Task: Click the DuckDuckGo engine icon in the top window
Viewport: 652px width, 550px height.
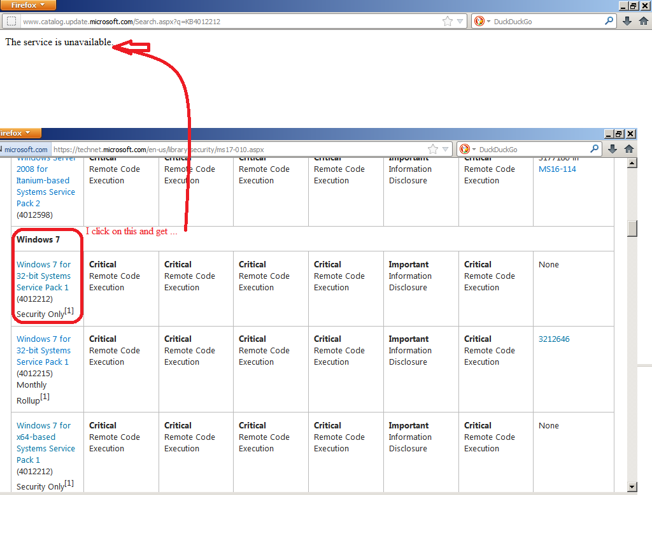Action: [479, 21]
